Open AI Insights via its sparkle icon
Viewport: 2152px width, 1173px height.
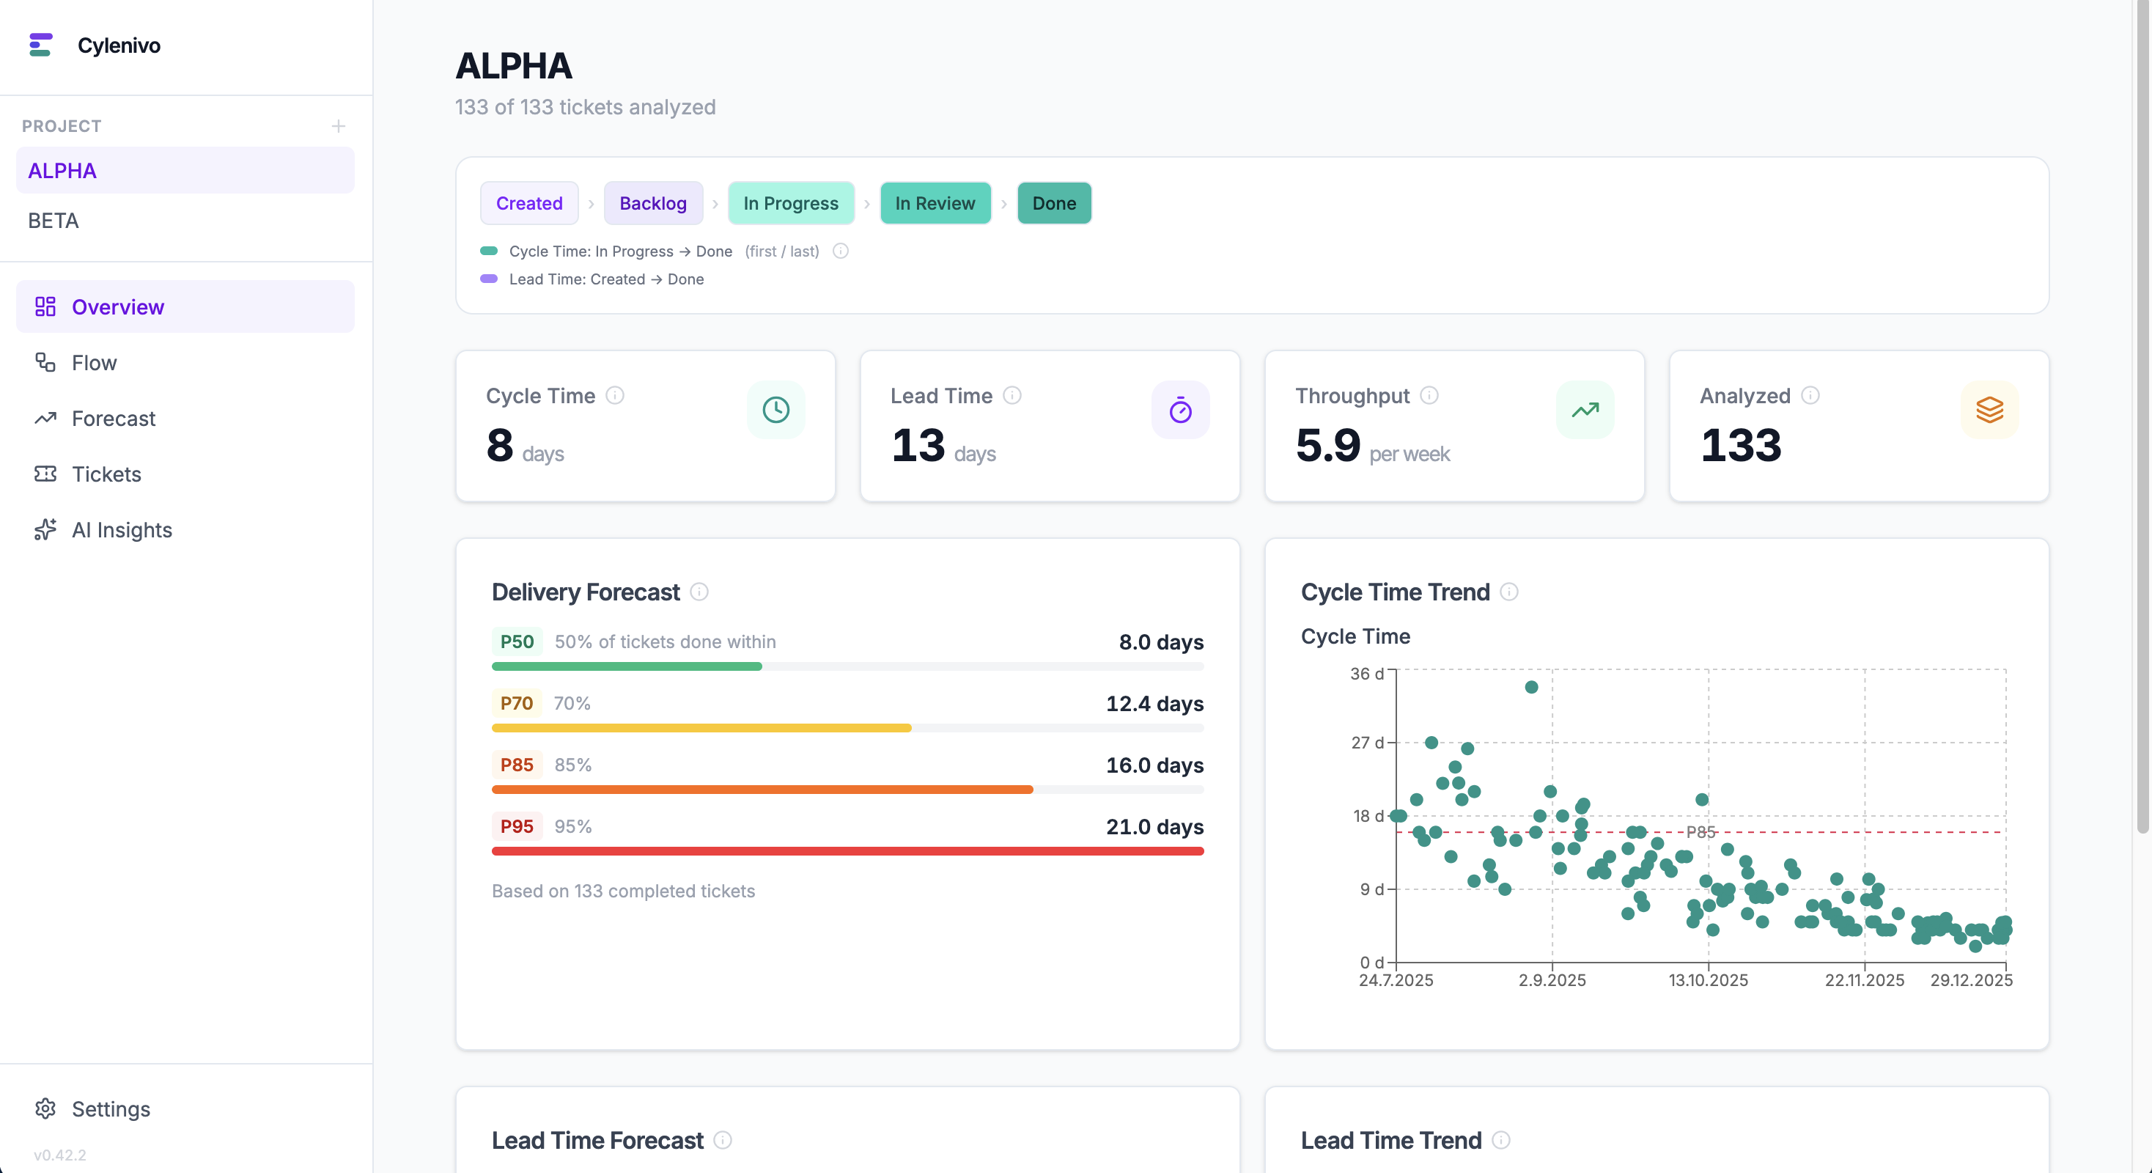pos(44,530)
